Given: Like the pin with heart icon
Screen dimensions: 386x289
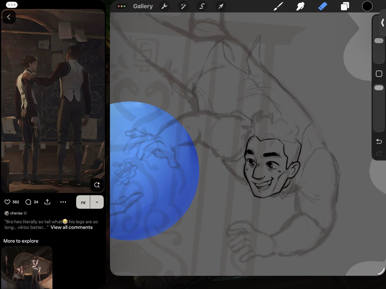Looking at the screenshot, I should 7,202.
